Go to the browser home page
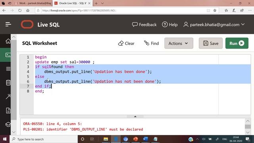The width and height of the screenshot is (254, 143). (x=28, y=10)
